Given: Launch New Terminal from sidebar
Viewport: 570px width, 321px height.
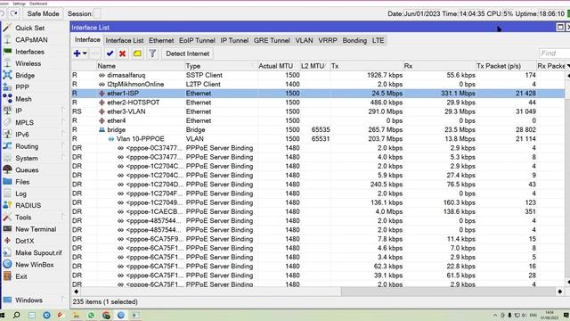Looking at the screenshot, I should [x=36, y=229].
